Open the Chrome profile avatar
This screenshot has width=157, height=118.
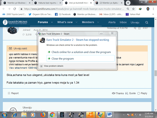(x=148, y=9)
